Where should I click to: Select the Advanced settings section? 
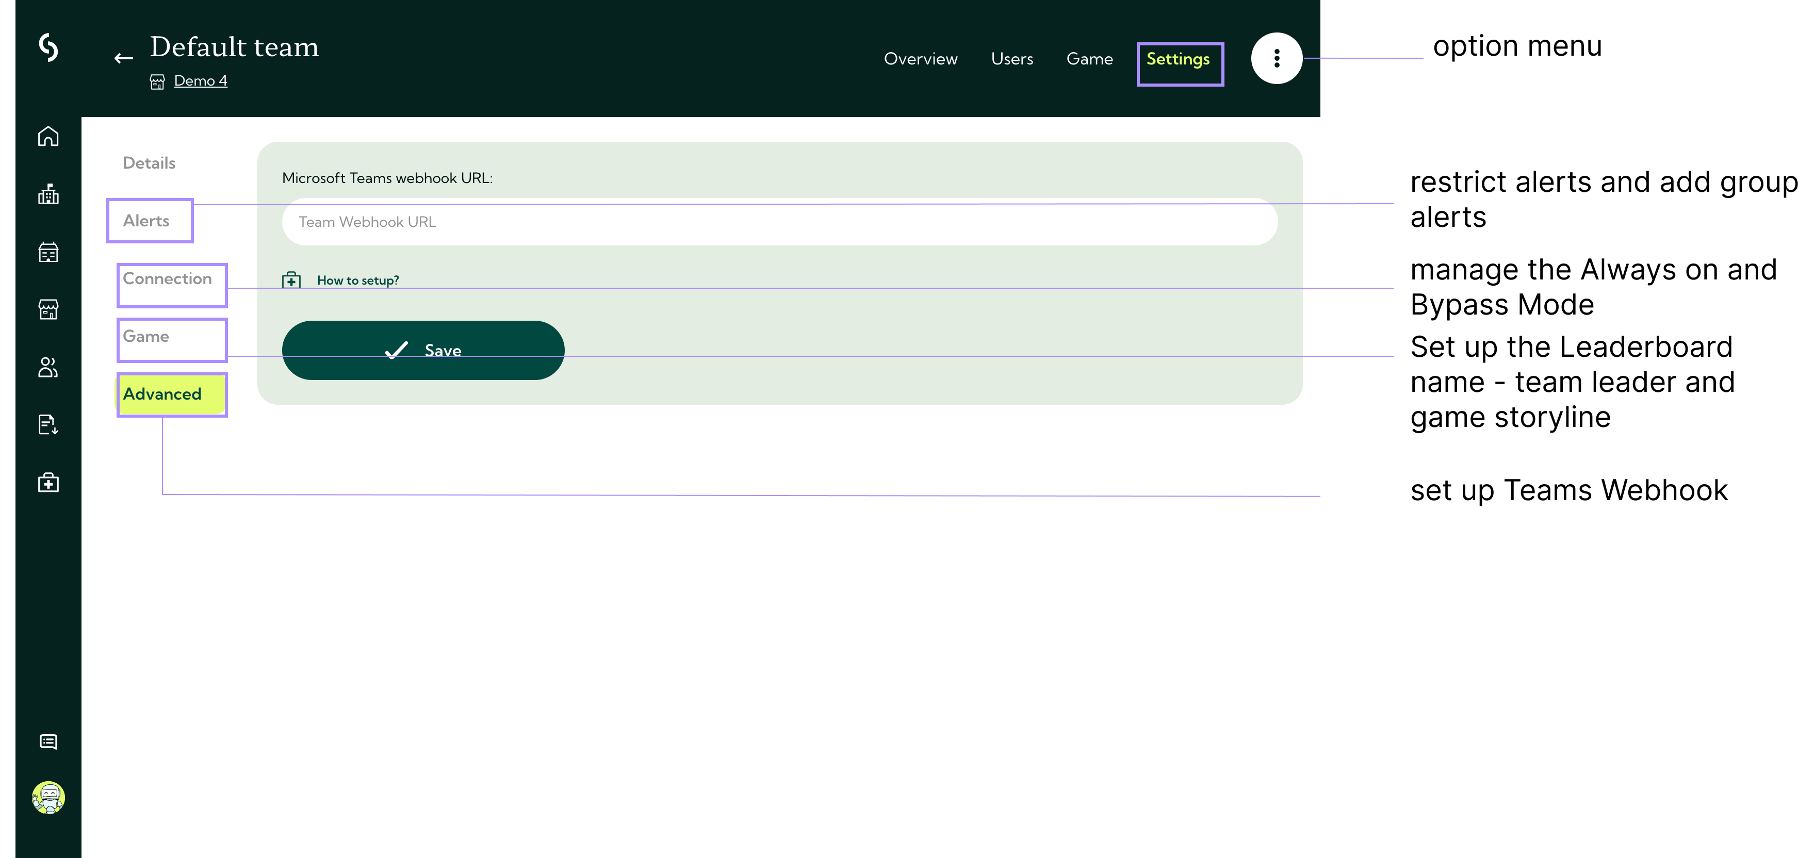click(x=171, y=394)
